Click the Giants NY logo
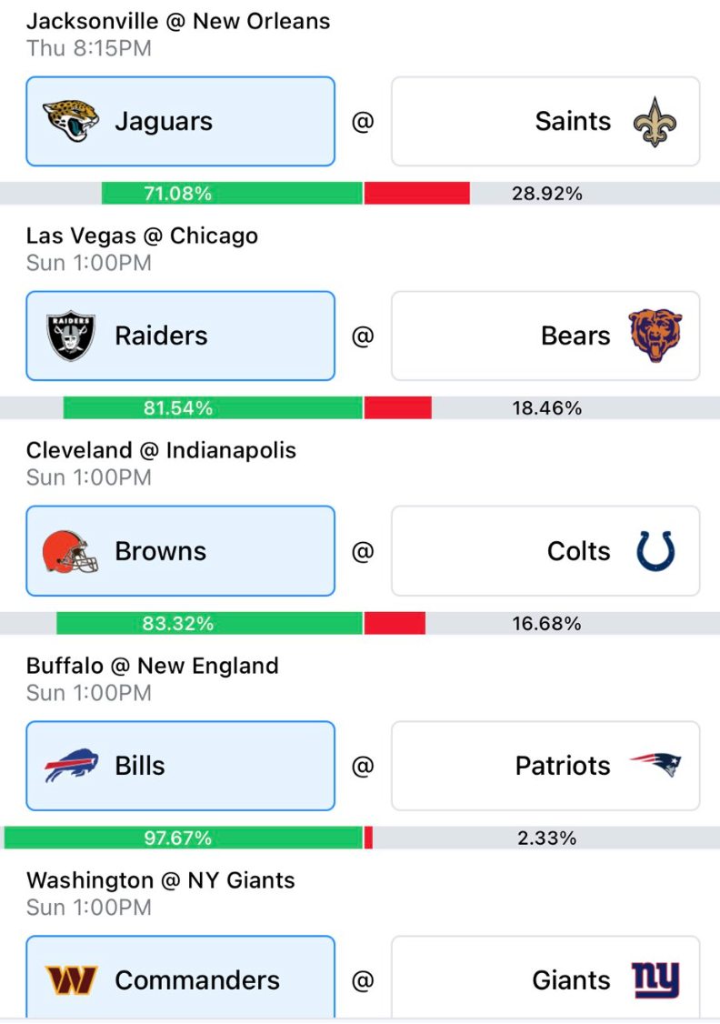The height and width of the screenshot is (1024, 720). click(655, 980)
